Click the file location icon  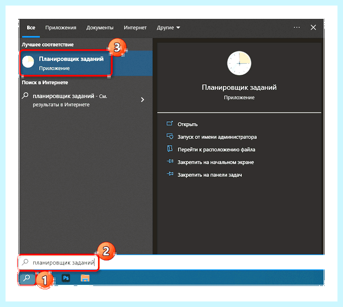170,149
